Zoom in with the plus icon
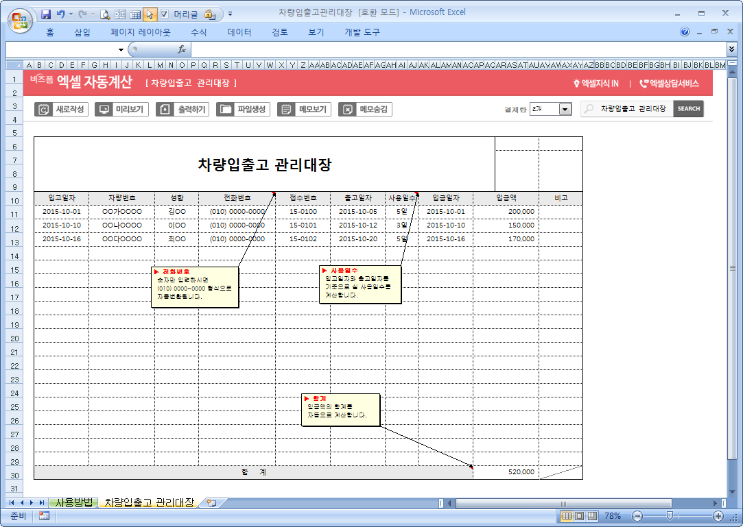Image resolution: width=743 pixels, height=527 pixels. coord(718,516)
